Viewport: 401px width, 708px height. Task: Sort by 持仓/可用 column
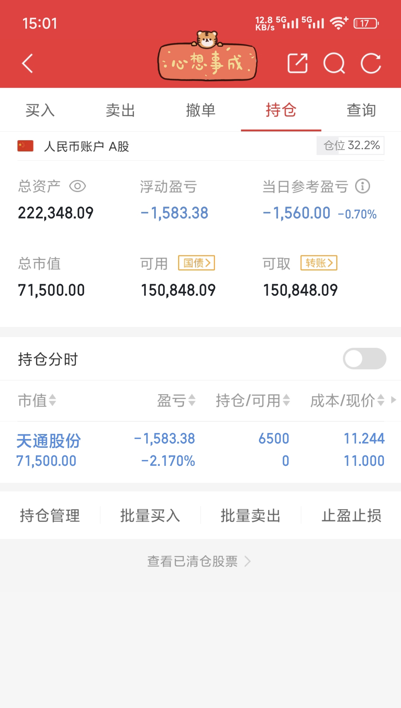coord(252,400)
